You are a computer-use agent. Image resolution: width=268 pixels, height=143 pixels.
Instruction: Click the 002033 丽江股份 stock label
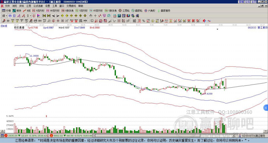pyautogui.click(x=258, y=27)
